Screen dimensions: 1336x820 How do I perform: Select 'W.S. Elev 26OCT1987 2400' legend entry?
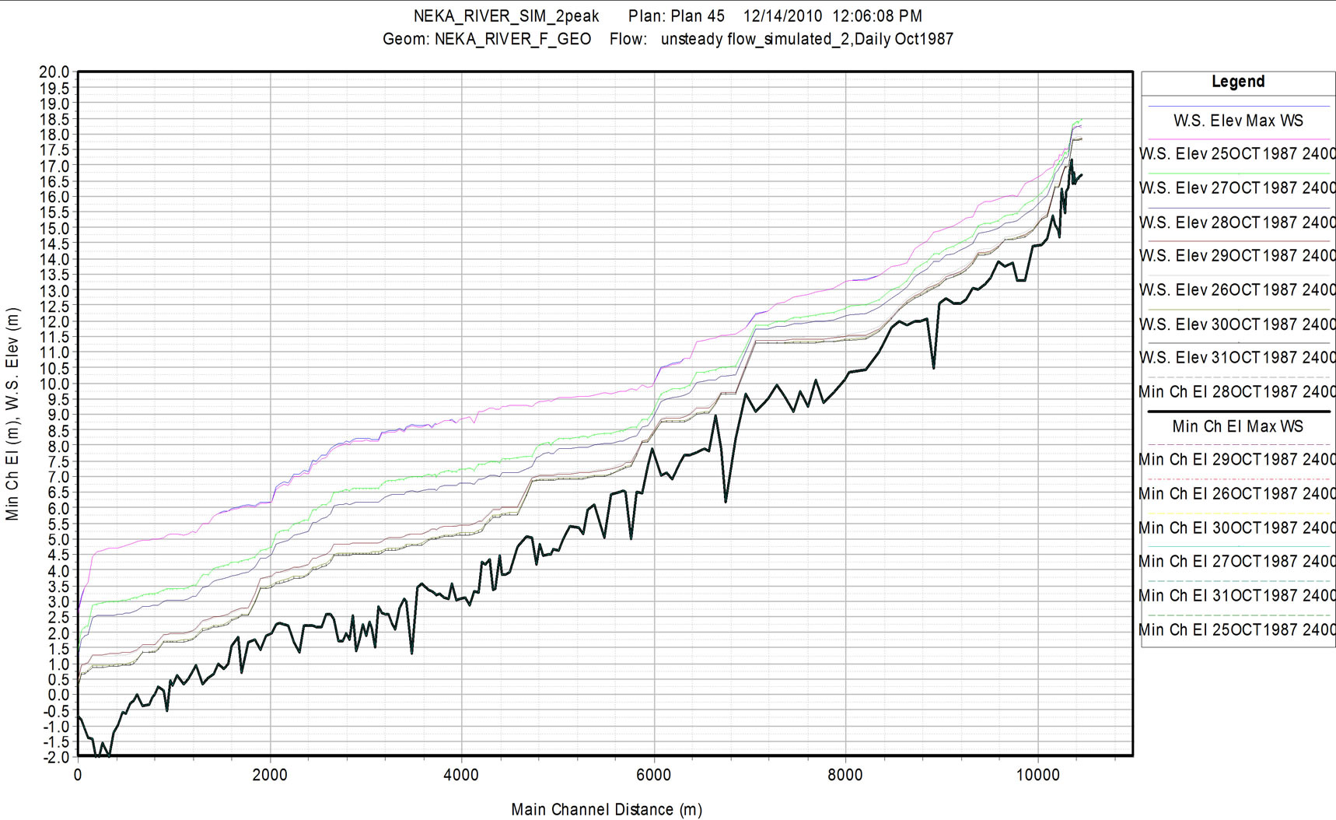[x=1237, y=290]
